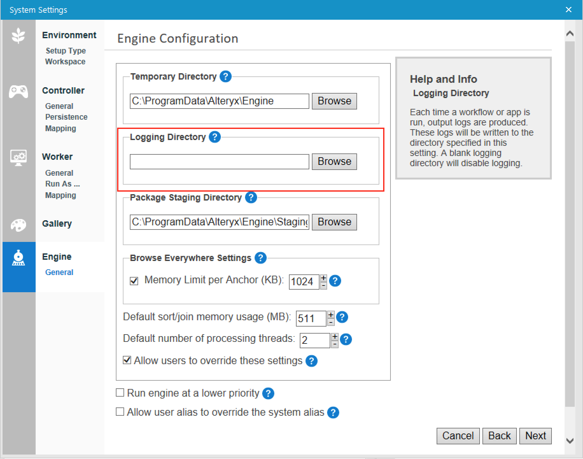Select the Controller gamepad icon
The image size is (583, 459).
pyautogui.click(x=18, y=92)
